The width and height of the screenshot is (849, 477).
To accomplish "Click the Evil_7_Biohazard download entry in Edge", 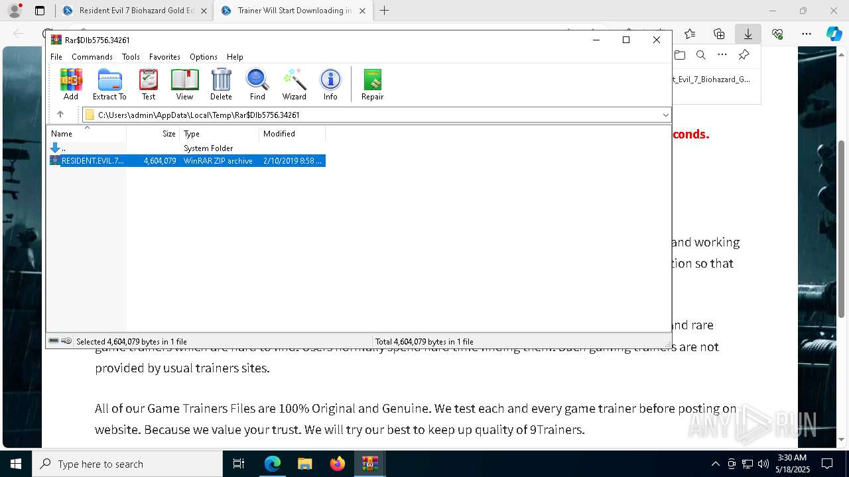I will (711, 79).
